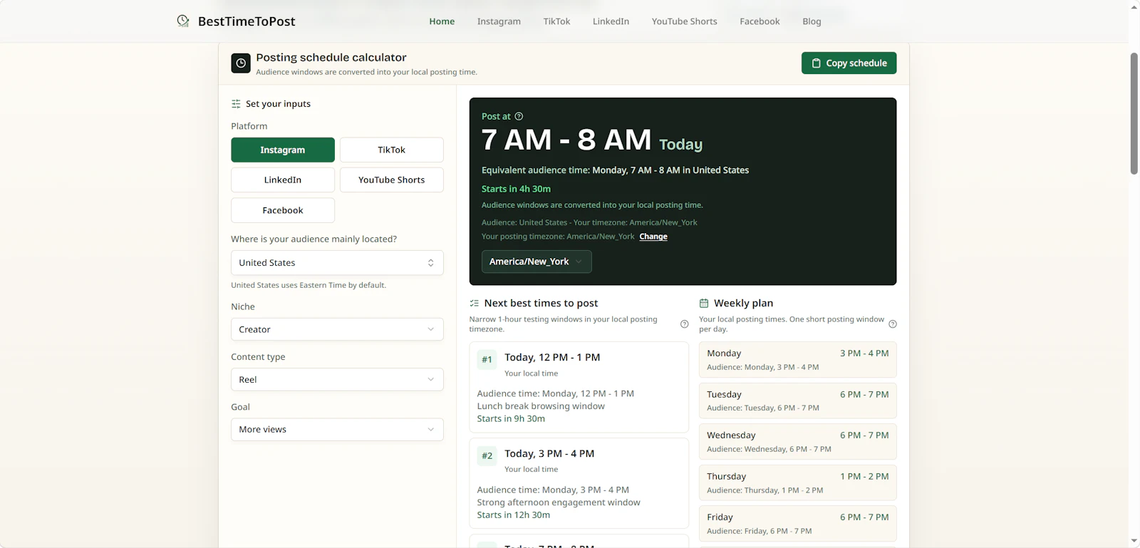Click the Equivalent audience time line
The width and height of the screenshot is (1140, 548).
pyautogui.click(x=615, y=170)
